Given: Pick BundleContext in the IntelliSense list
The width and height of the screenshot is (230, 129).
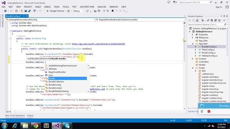Looking at the screenshot, I should click(x=55, y=88).
